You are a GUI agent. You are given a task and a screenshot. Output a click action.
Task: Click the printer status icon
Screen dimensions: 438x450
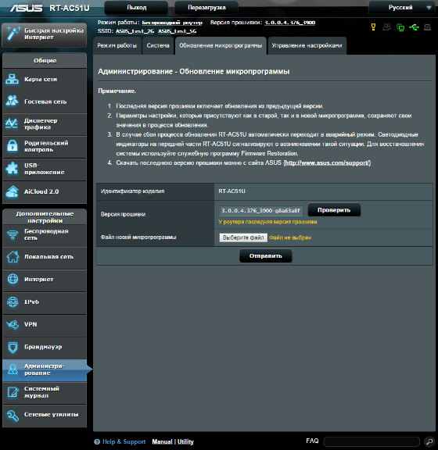tap(427, 27)
